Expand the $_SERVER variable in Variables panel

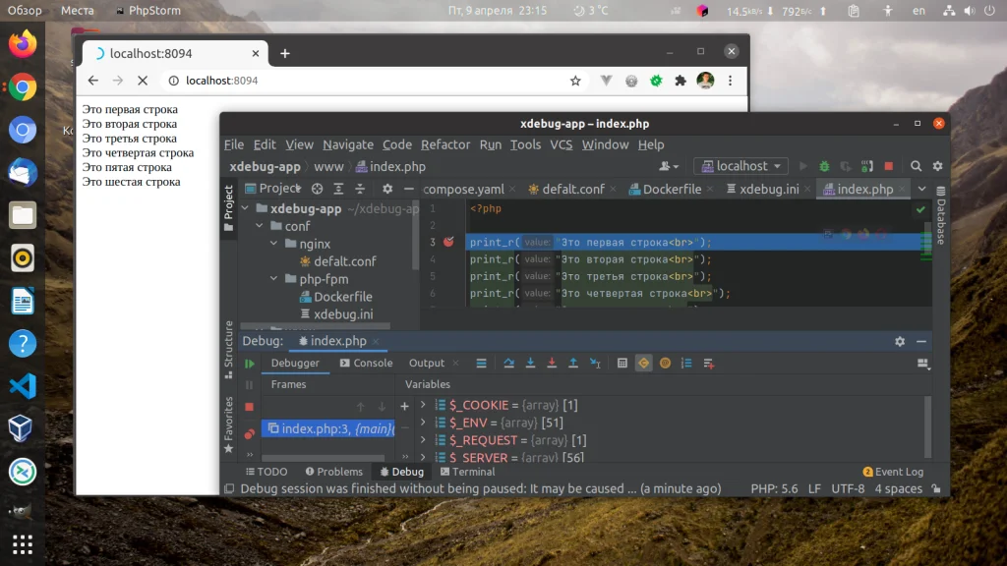coord(423,457)
